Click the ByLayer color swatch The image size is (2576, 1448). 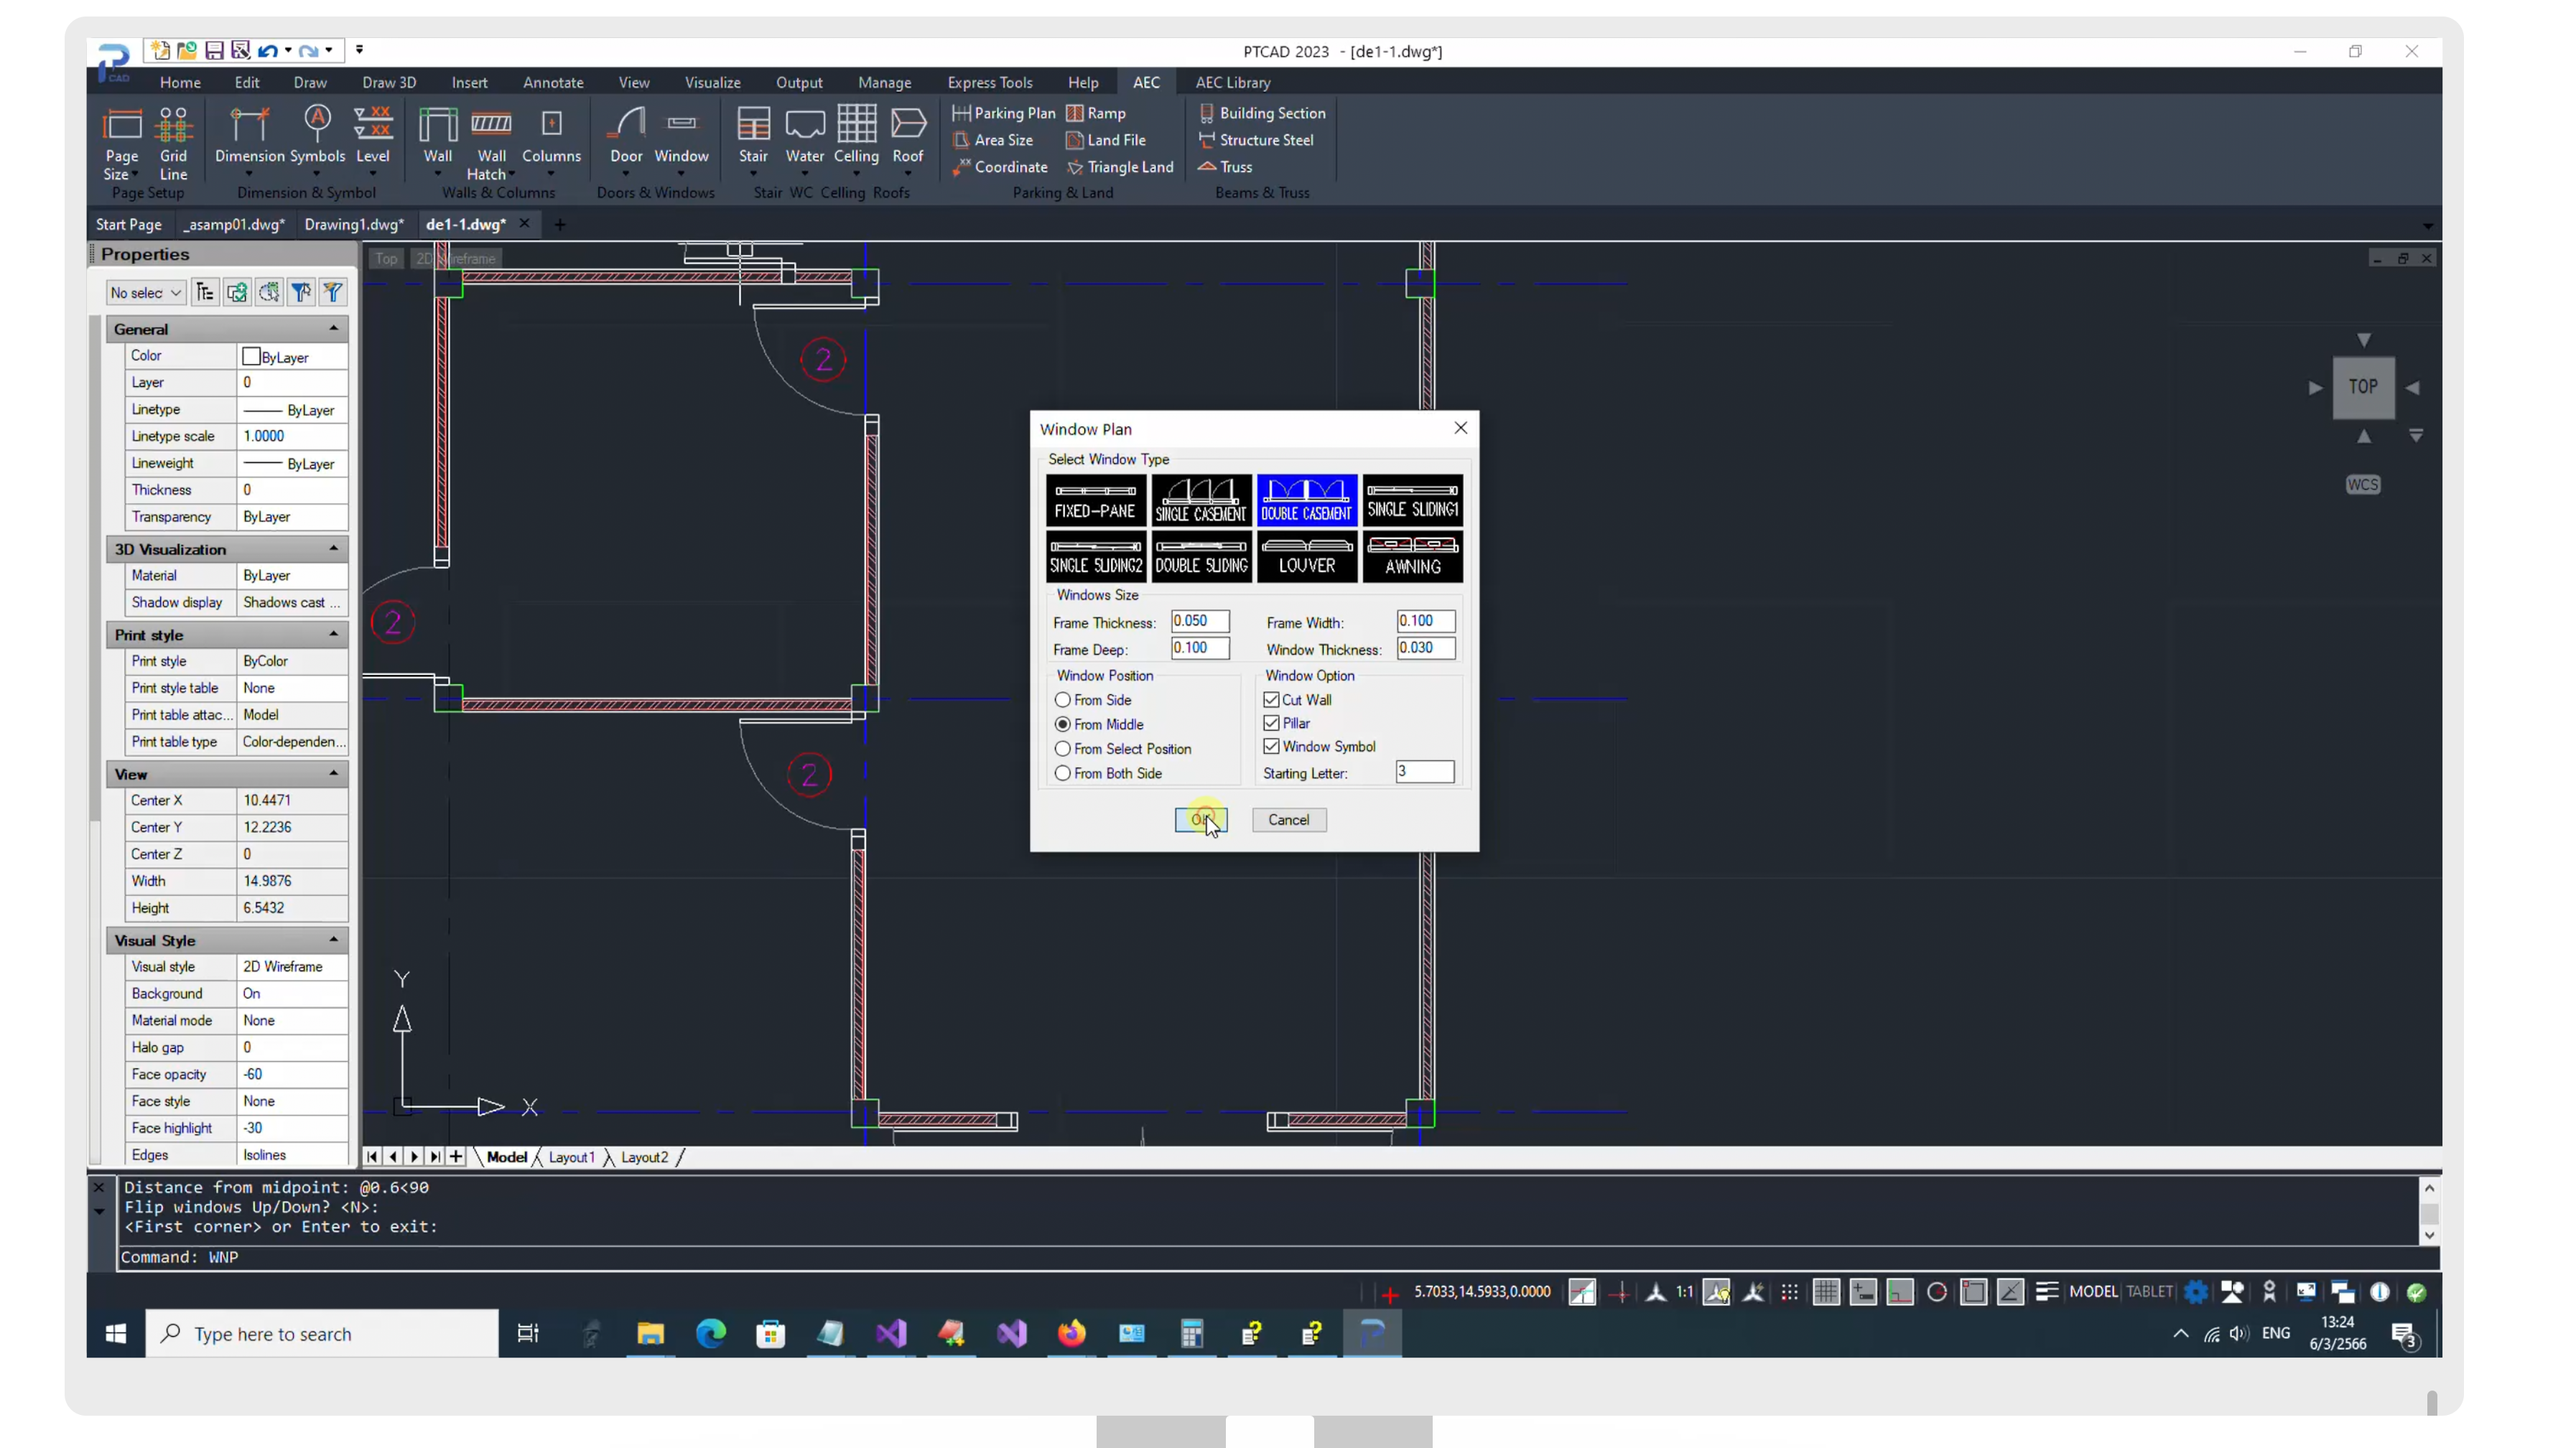(x=252, y=357)
